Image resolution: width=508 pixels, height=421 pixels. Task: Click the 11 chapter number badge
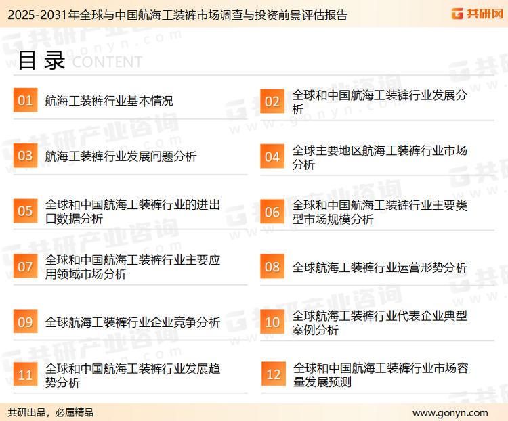pos(25,375)
